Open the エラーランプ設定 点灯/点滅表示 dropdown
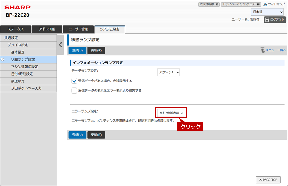This screenshot has height=186, width=288. [x=171, y=113]
